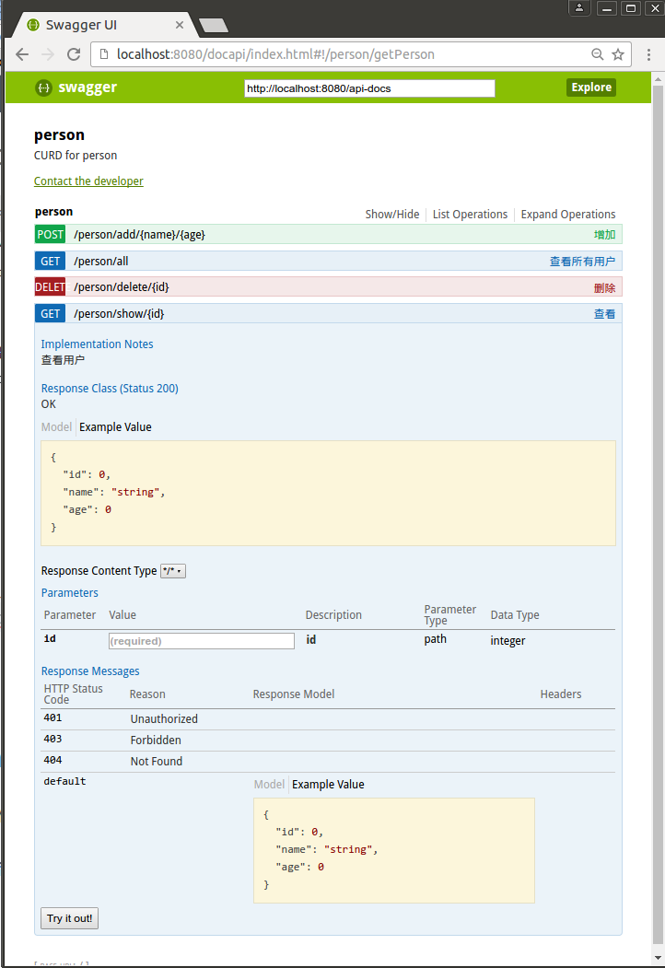Viewport: 665px width, 968px height.
Task: Click the 查看 summary link
Action: coord(604,314)
